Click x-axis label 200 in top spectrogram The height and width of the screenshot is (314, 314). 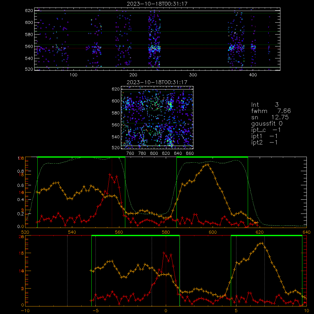coord(133,75)
